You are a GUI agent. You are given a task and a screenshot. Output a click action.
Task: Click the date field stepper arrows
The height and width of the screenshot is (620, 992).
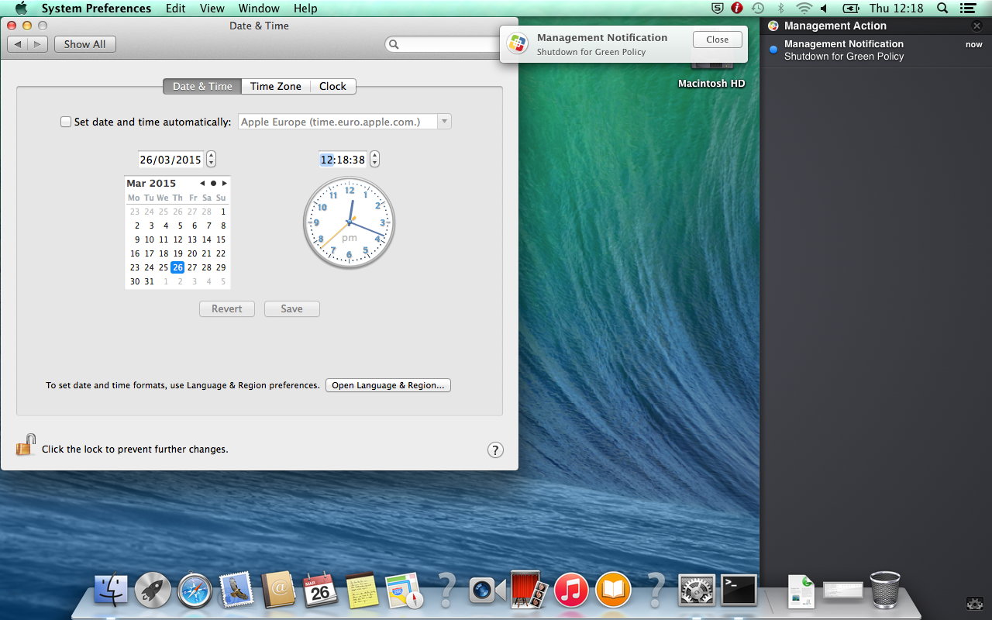(212, 160)
